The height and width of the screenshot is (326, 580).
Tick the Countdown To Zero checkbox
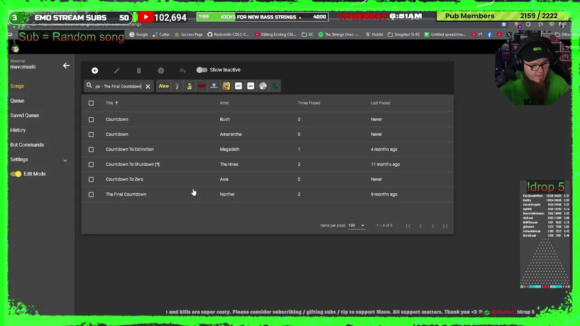click(x=91, y=179)
